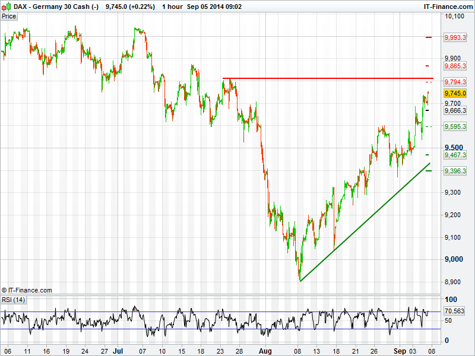
Task: Select the red horizontal resistance line
Action: pos(327,78)
